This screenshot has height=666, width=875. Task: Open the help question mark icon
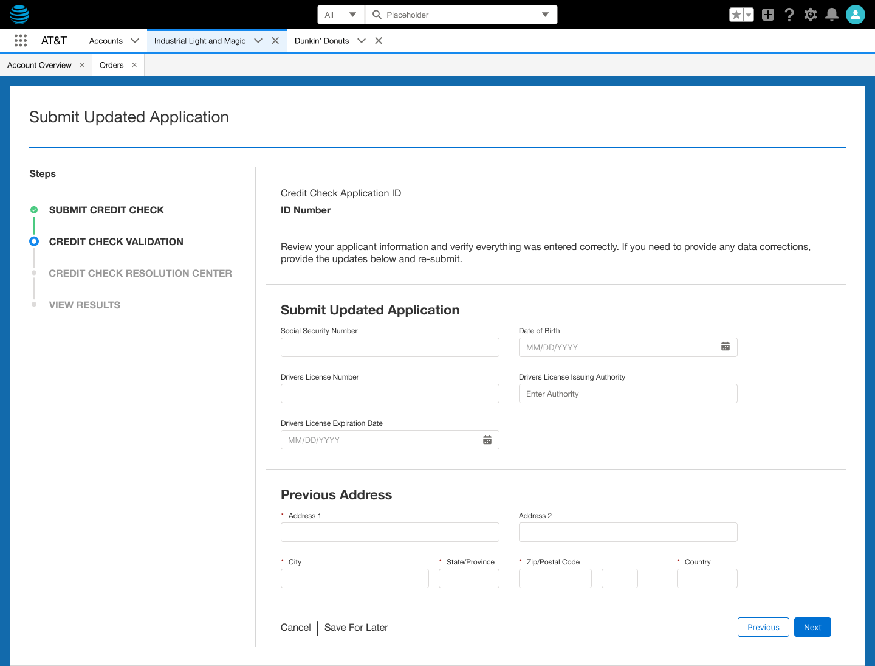click(x=789, y=14)
